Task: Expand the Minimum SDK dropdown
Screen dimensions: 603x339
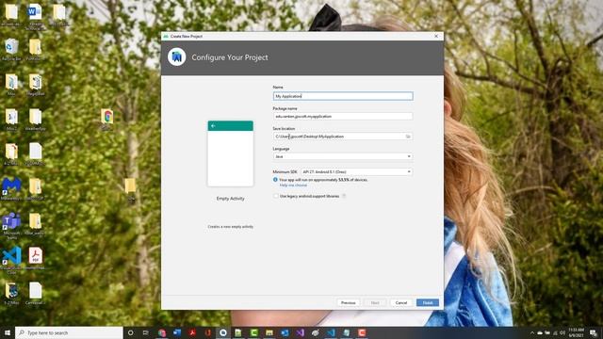Action: click(x=356, y=171)
